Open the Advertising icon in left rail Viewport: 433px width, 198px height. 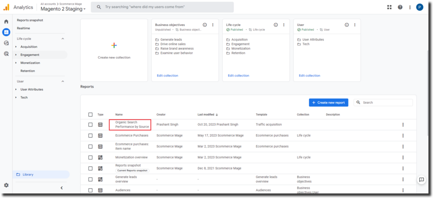tap(6, 54)
